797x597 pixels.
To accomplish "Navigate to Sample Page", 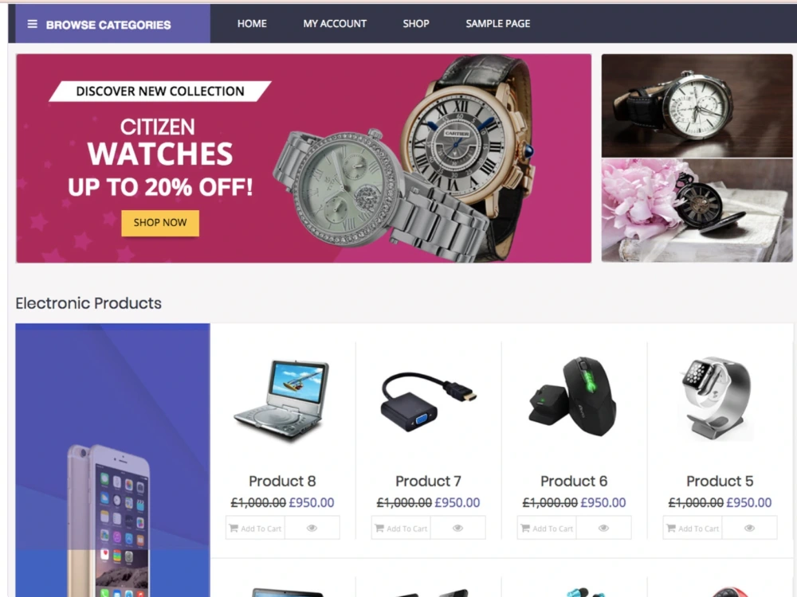I will pyautogui.click(x=497, y=24).
